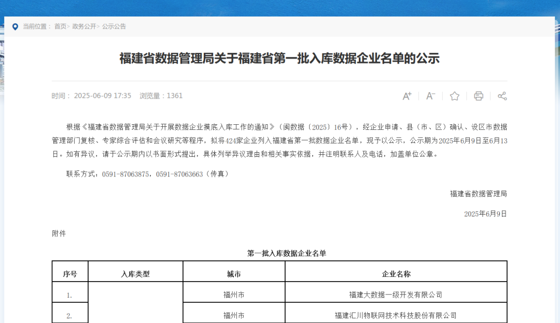
Task: Go to 首页 via breadcrumb
Action: click(60, 26)
